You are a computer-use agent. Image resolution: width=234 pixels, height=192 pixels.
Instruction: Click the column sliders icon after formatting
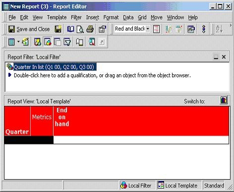tap(168, 29)
